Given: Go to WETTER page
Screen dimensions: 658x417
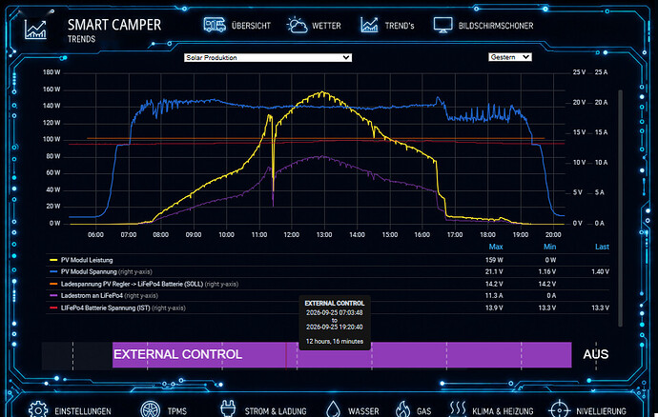Looking at the screenshot, I should pos(326,26).
